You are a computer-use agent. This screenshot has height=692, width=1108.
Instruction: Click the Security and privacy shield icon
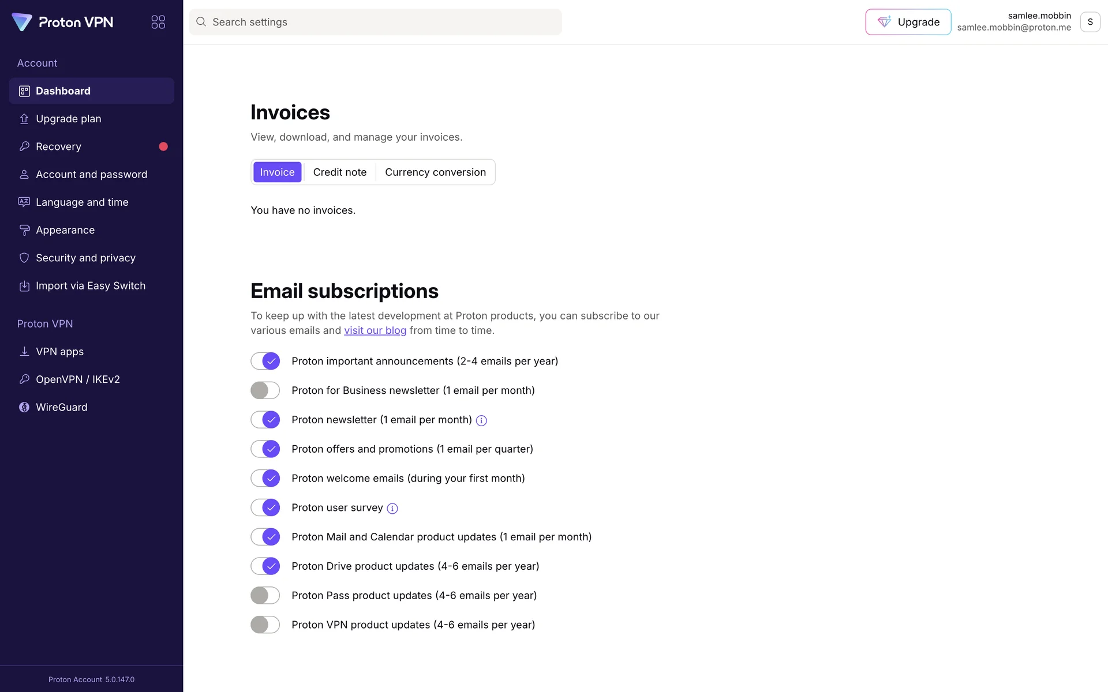pos(24,258)
